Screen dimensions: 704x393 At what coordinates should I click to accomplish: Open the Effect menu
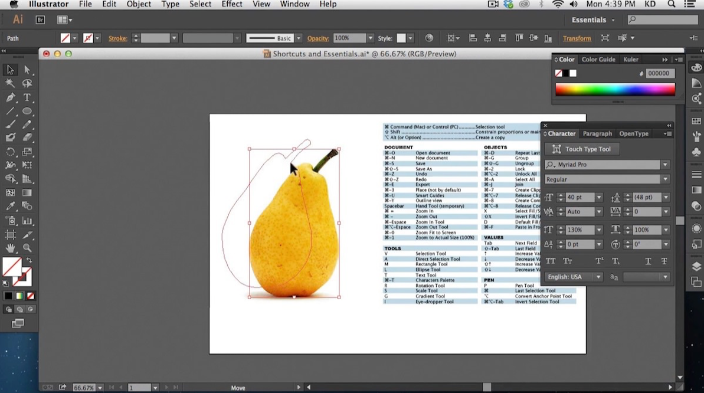232,4
